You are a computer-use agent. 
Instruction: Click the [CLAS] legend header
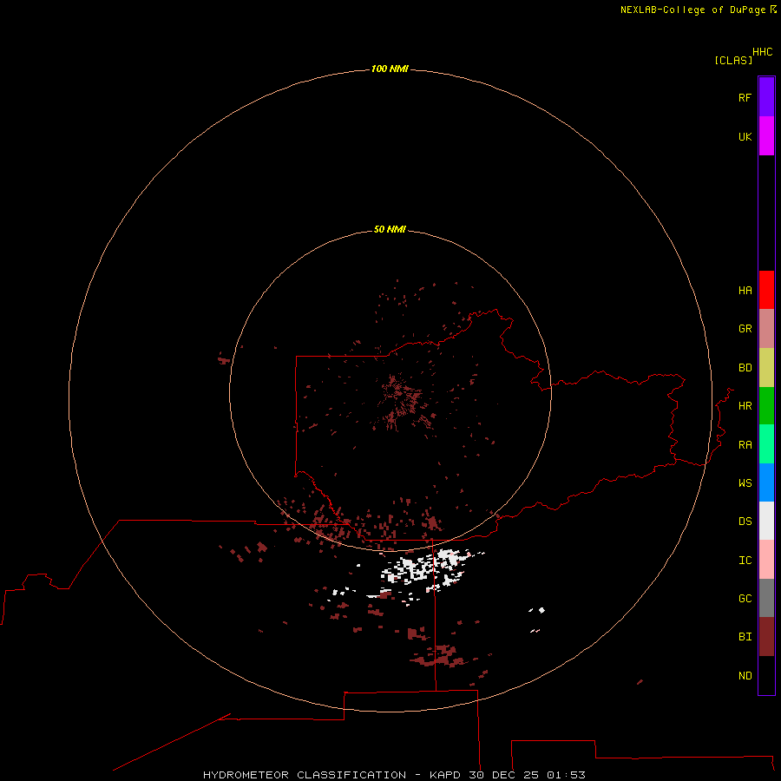point(733,60)
